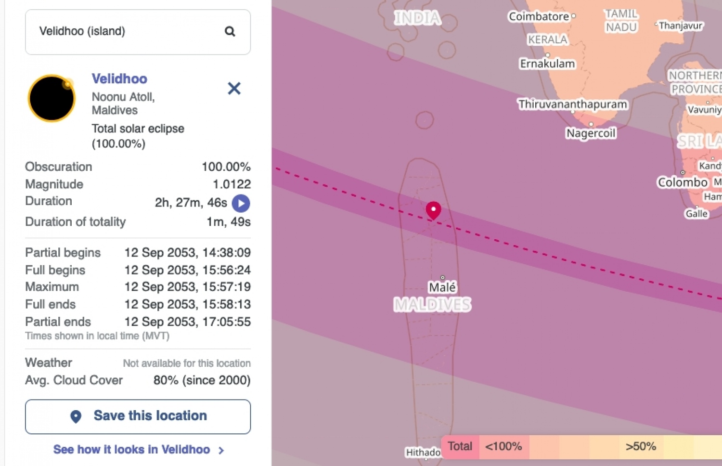Click the Colombo city label on map
Screen dimensions: 722x466
tap(683, 182)
